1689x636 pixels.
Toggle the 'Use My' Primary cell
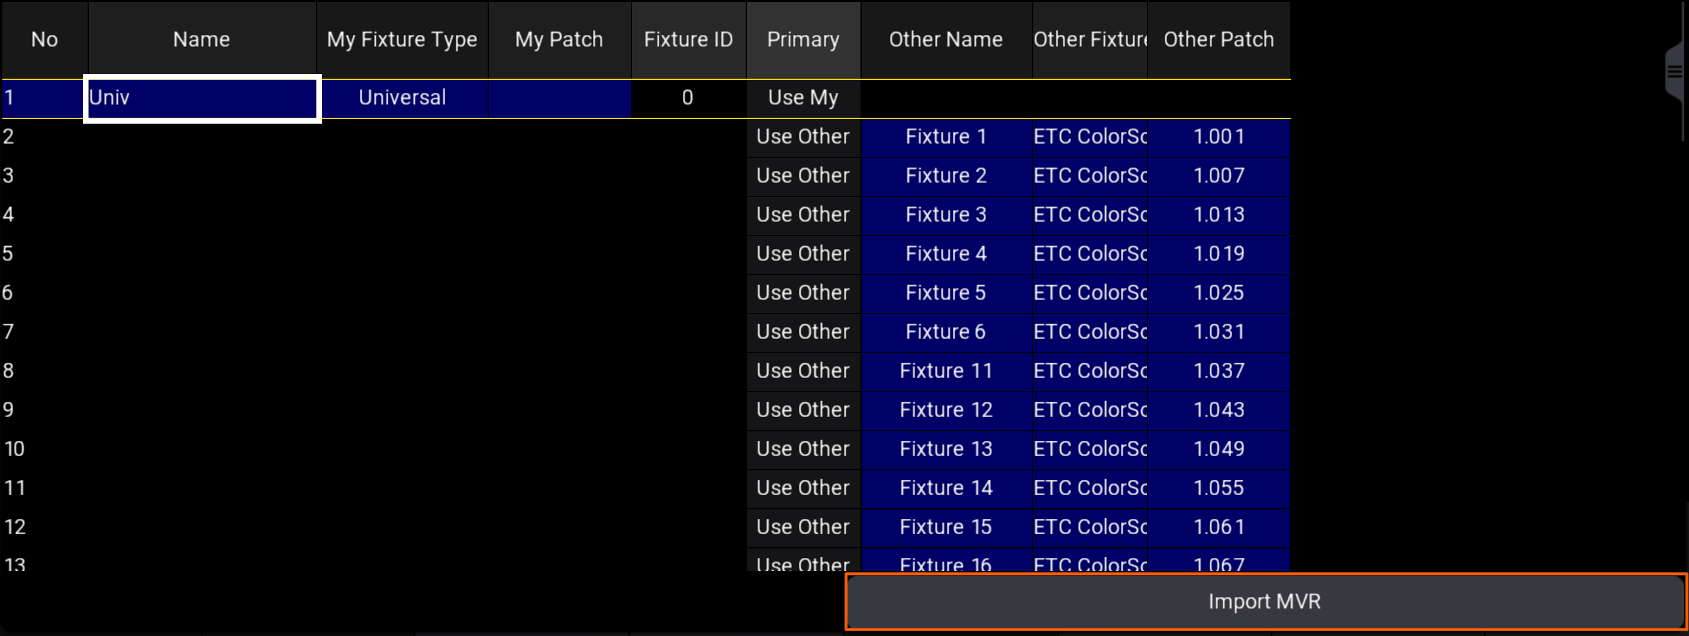802,98
